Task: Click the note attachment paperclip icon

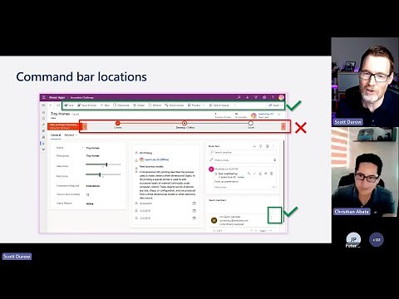Action: tap(274, 160)
